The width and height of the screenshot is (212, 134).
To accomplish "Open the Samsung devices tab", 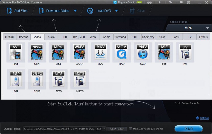I will click(x=120, y=37).
